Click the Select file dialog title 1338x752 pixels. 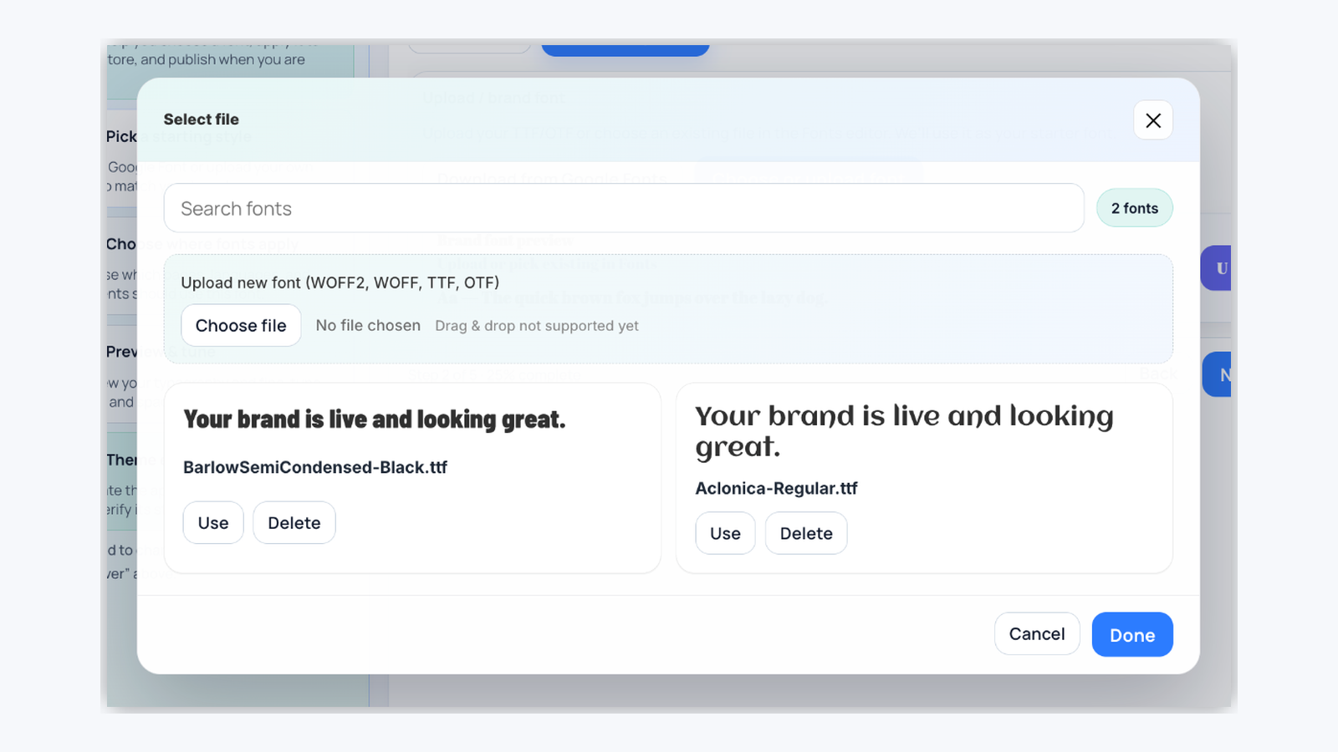click(x=201, y=119)
